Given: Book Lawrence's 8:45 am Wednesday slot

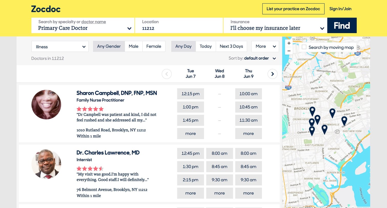Looking at the screenshot, I should click(x=220, y=167).
